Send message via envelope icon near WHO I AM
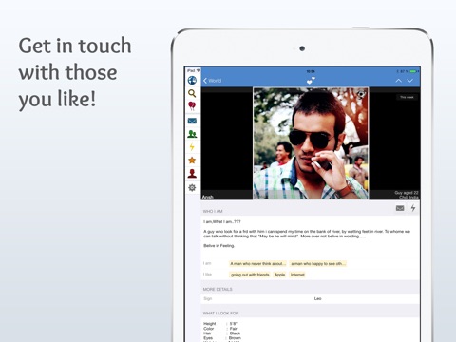 tap(400, 208)
